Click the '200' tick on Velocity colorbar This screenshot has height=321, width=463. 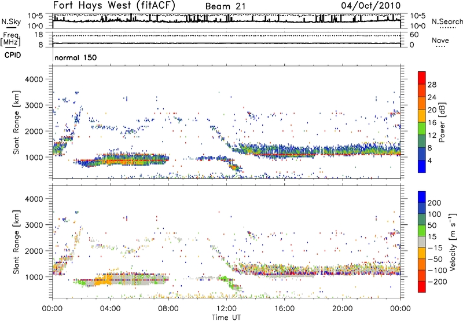pos(435,203)
